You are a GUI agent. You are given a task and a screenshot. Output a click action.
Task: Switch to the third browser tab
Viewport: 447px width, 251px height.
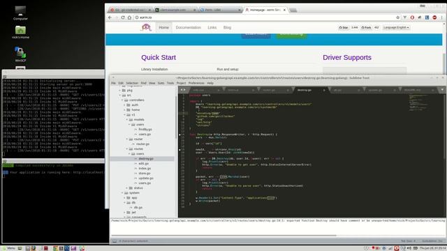pos(220,10)
